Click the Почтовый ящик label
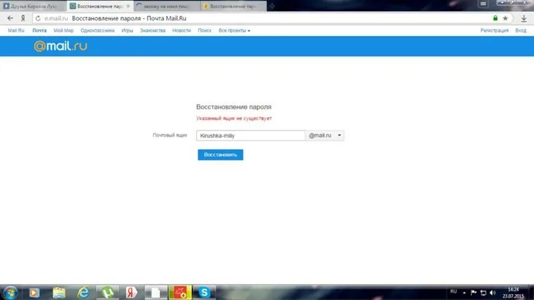 (x=170, y=135)
